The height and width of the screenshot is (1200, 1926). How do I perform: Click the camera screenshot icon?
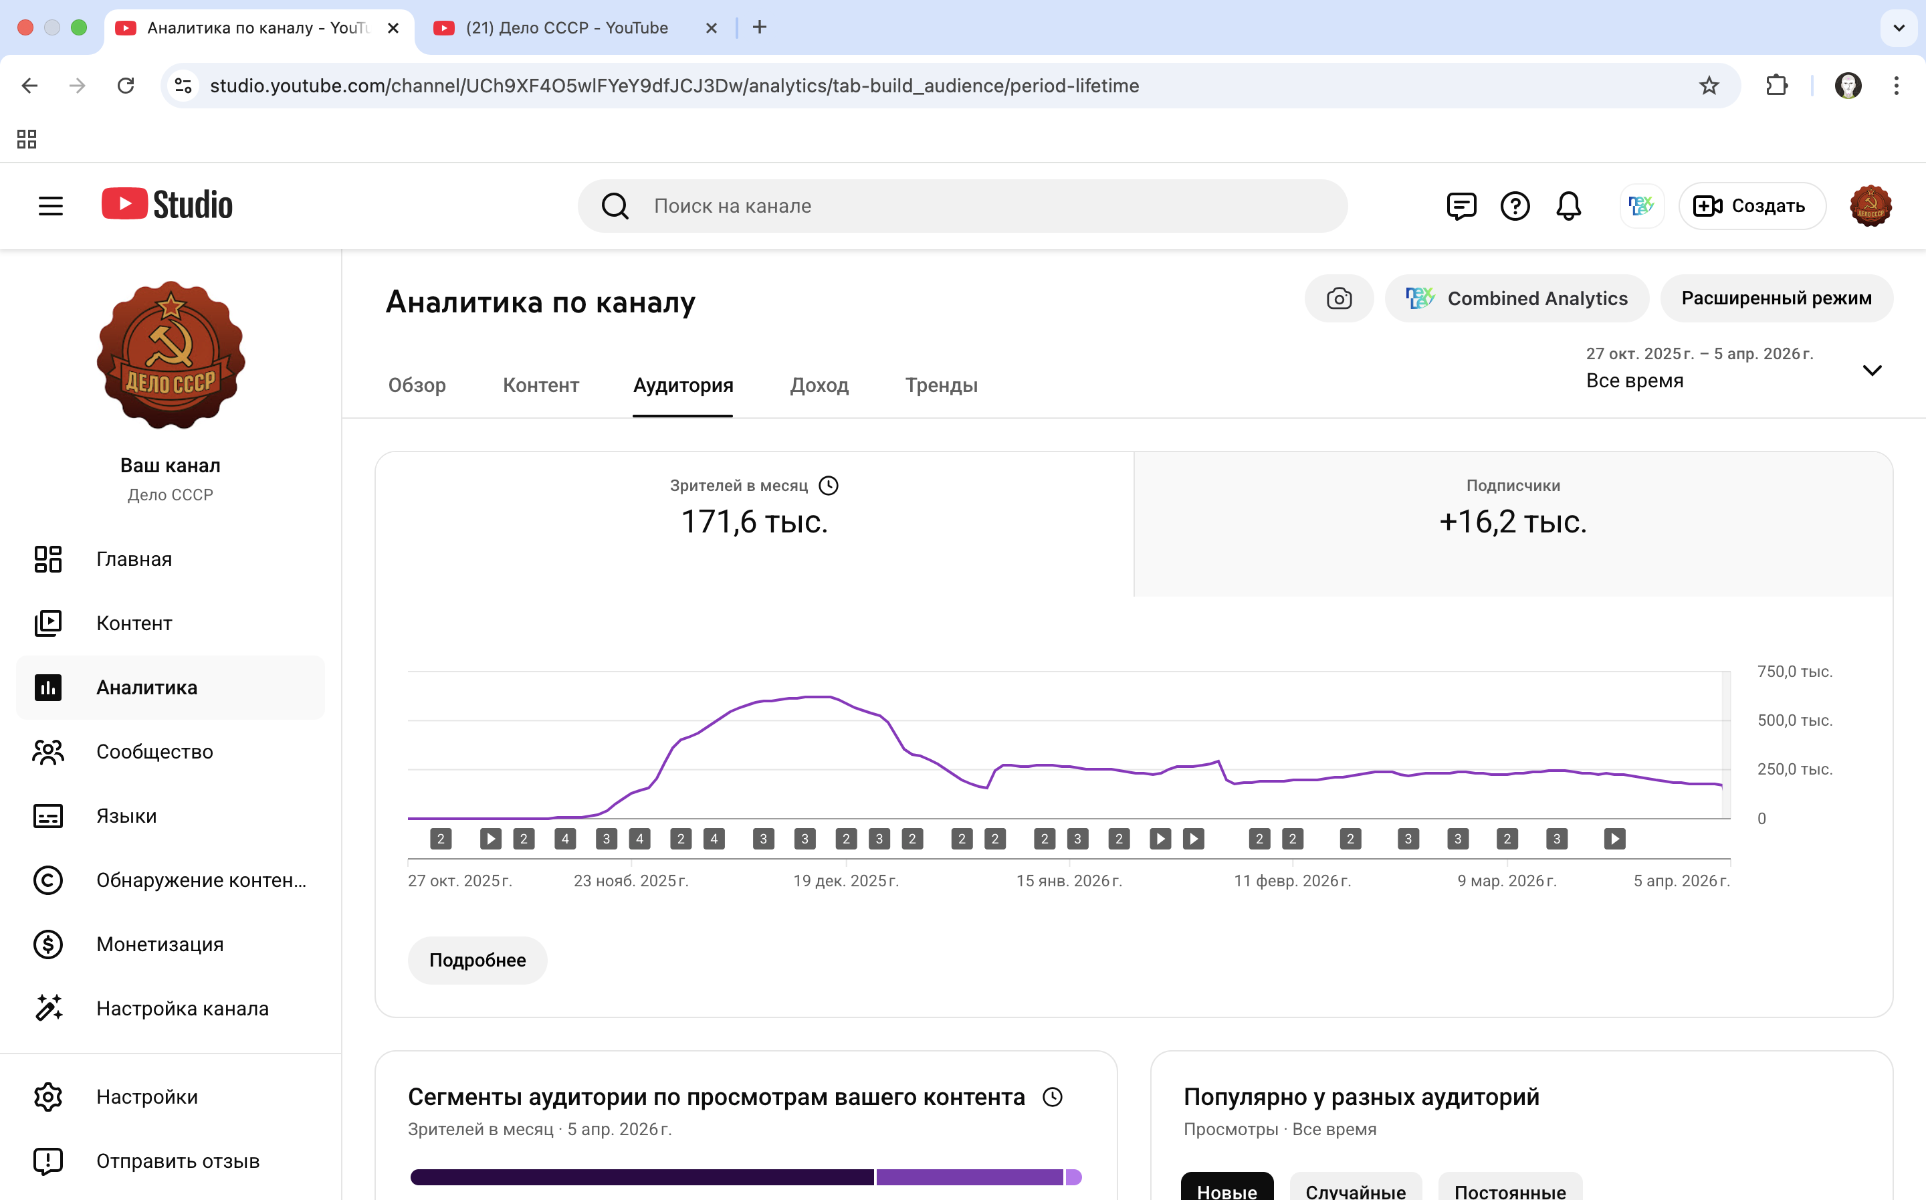1338,298
